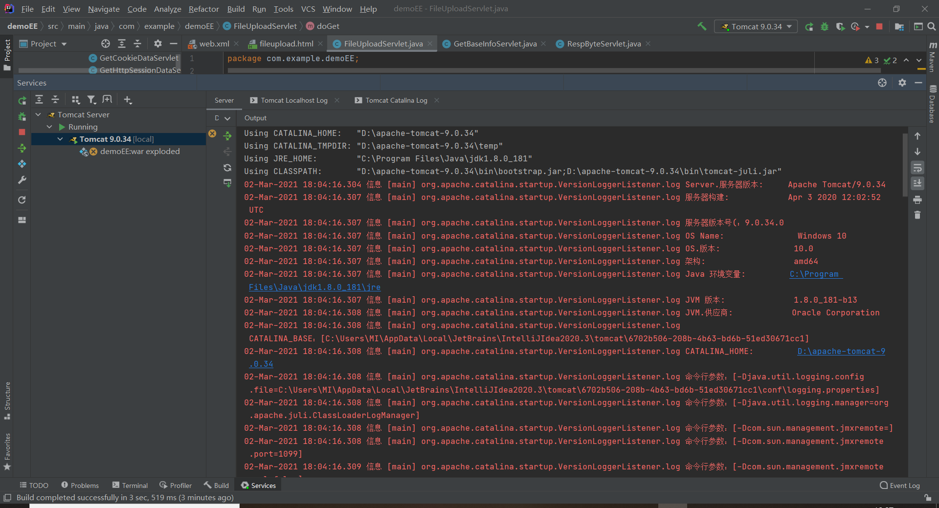Viewport: 939px width, 508px height.
Task: Toggle soft-wrap for the console output
Action: tap(917, 168)
